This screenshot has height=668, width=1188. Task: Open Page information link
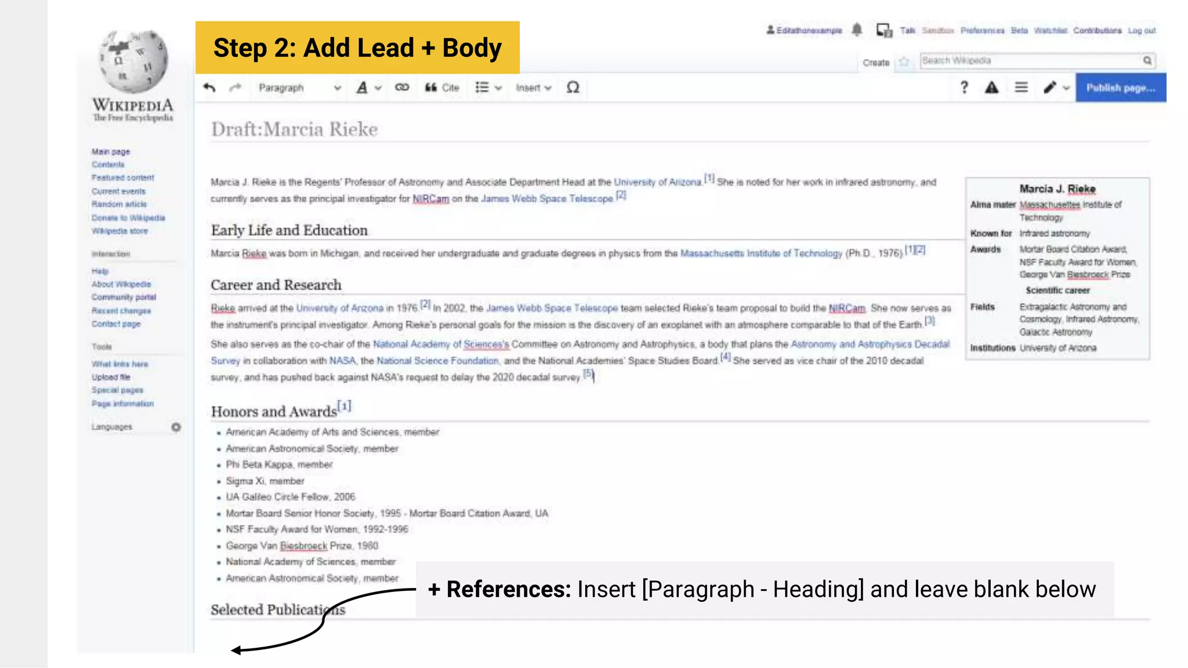(122, 404)
